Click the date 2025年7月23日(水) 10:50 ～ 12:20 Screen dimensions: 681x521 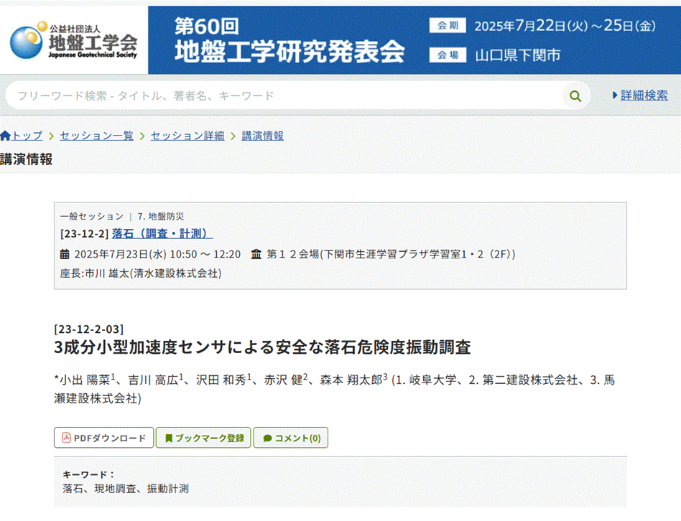pyautogui.click(x=157, y=254)
